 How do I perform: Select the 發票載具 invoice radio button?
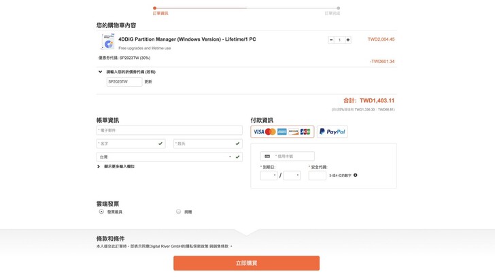[x=101, y=212]
